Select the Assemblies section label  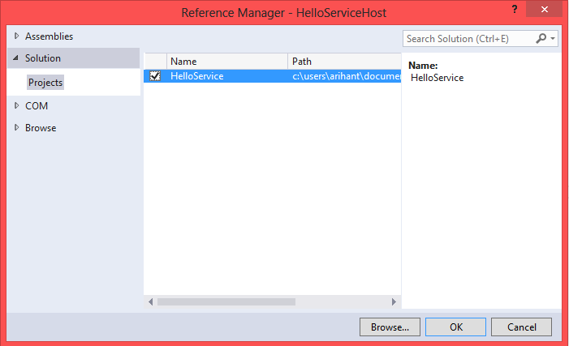(49, 36)
